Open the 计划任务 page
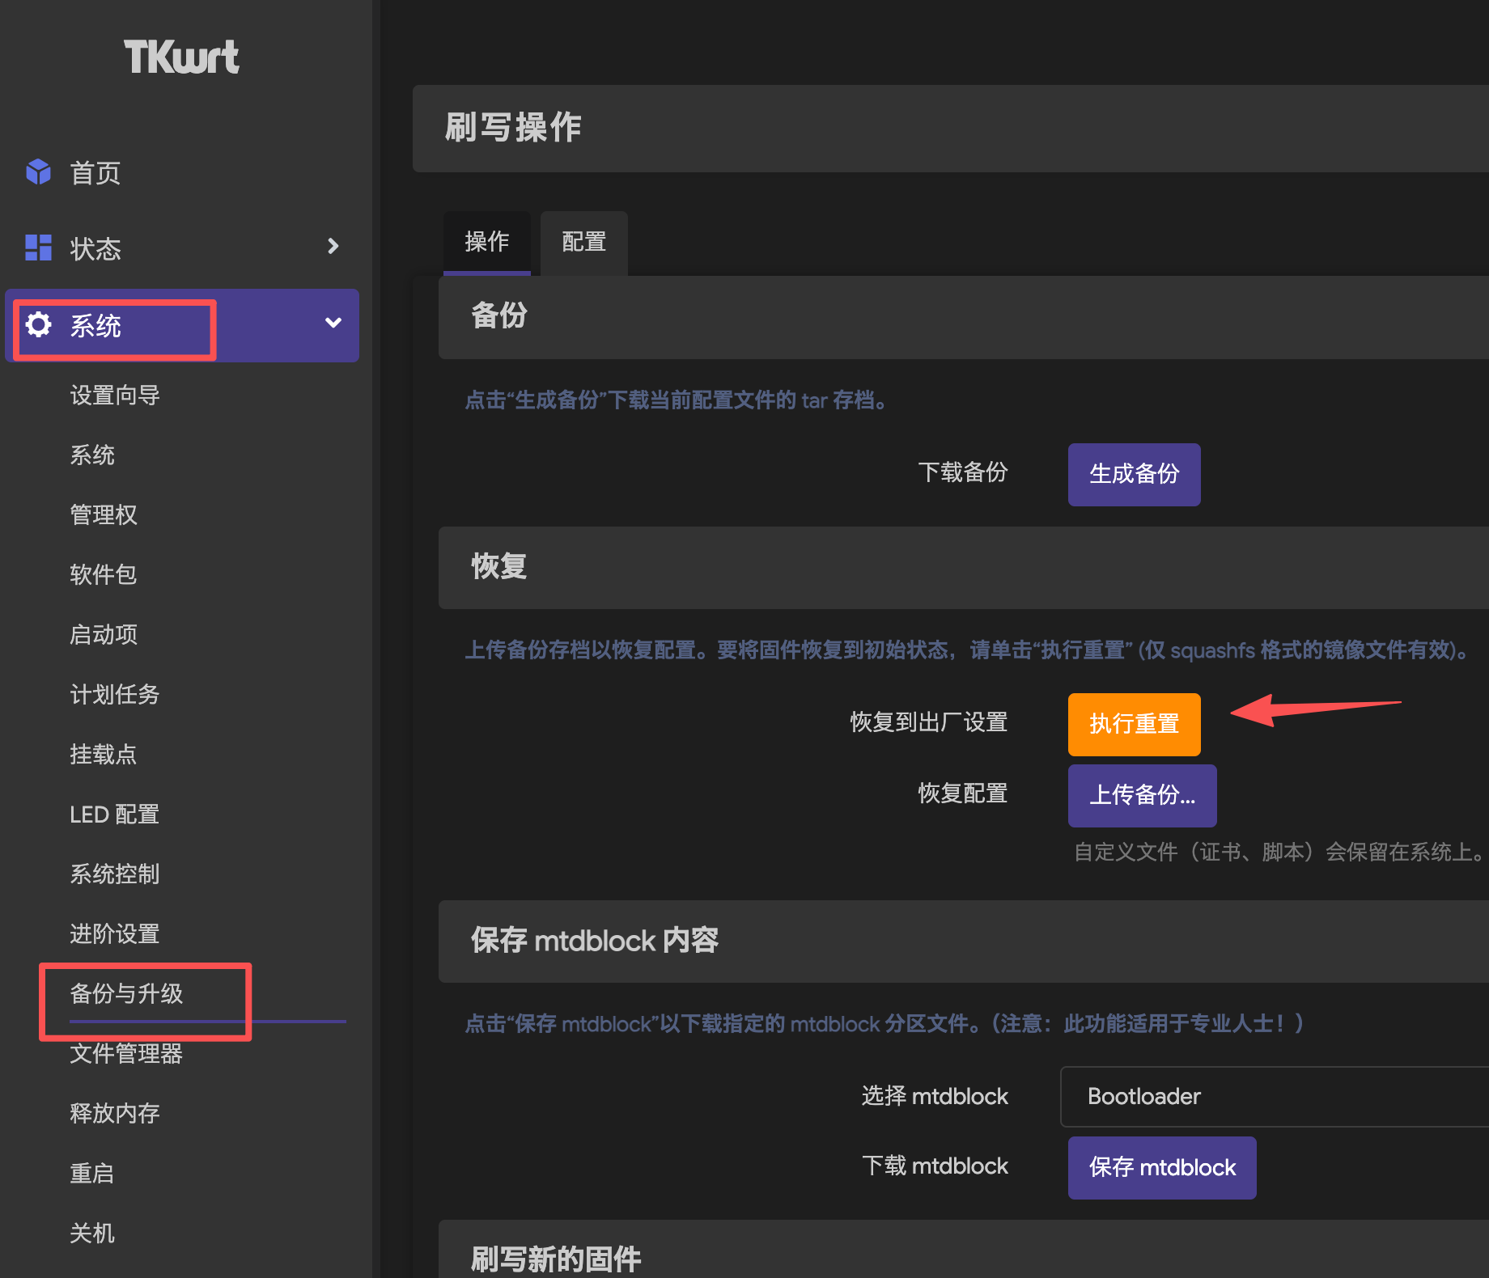The image size is (1489, 1278). pyautogui.click(x=114, y=695)
